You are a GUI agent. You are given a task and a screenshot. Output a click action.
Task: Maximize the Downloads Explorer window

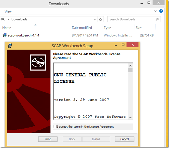tap(149, 3)
